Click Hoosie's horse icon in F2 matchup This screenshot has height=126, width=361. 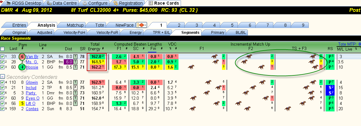coord(261,67)
